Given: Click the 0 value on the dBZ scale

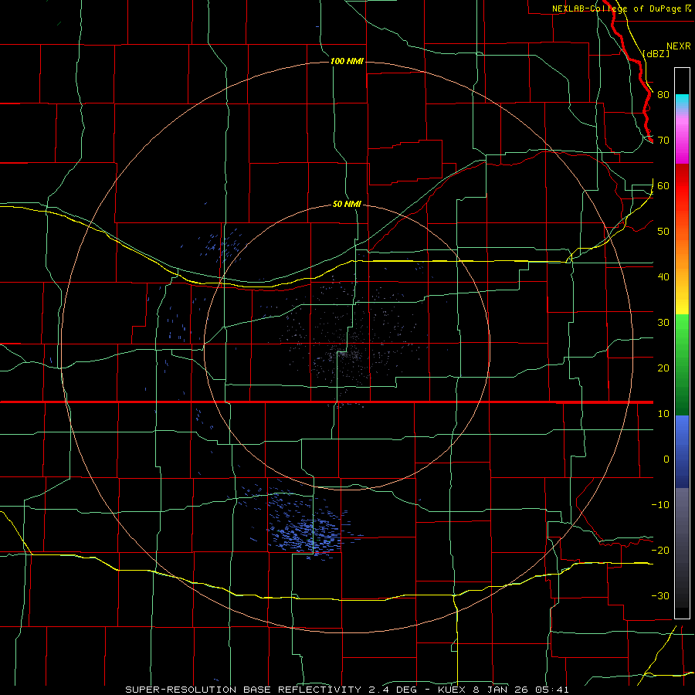Looking at the screenshot, I should tap(666, 459).
